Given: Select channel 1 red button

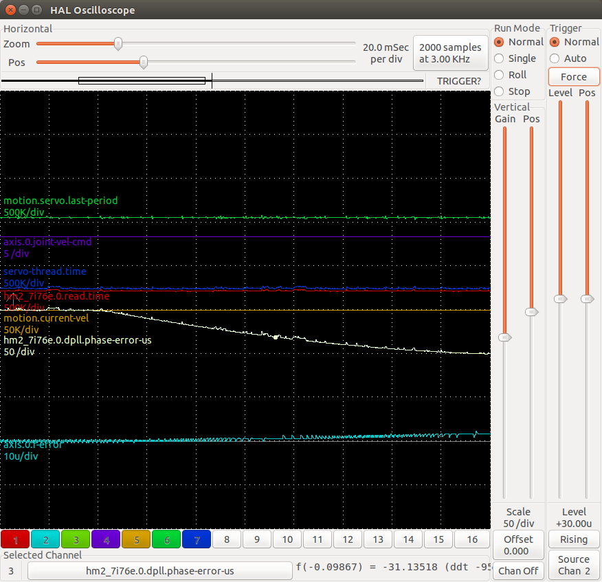Looking at the screenshot, I should tap(15, 540).
